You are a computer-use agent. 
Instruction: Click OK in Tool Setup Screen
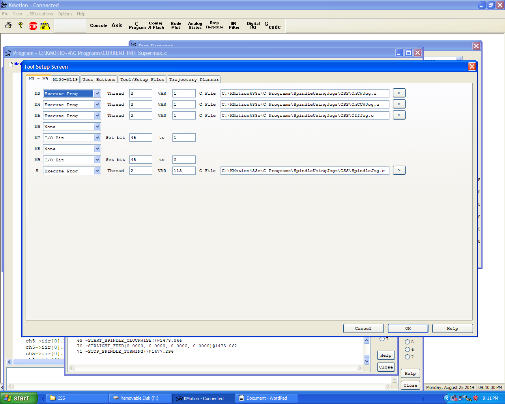pyautogui.click(x=408, y=328)
